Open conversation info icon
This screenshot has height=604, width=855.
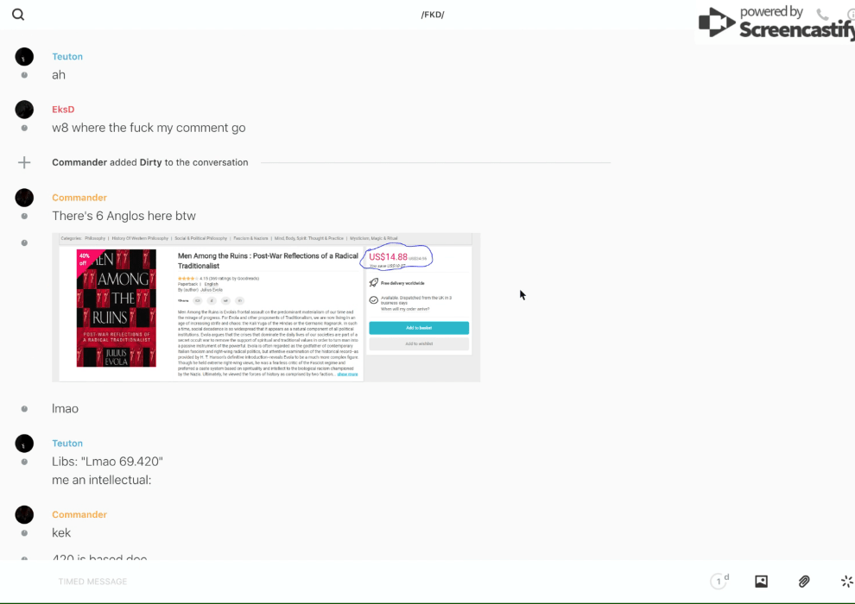850,15
